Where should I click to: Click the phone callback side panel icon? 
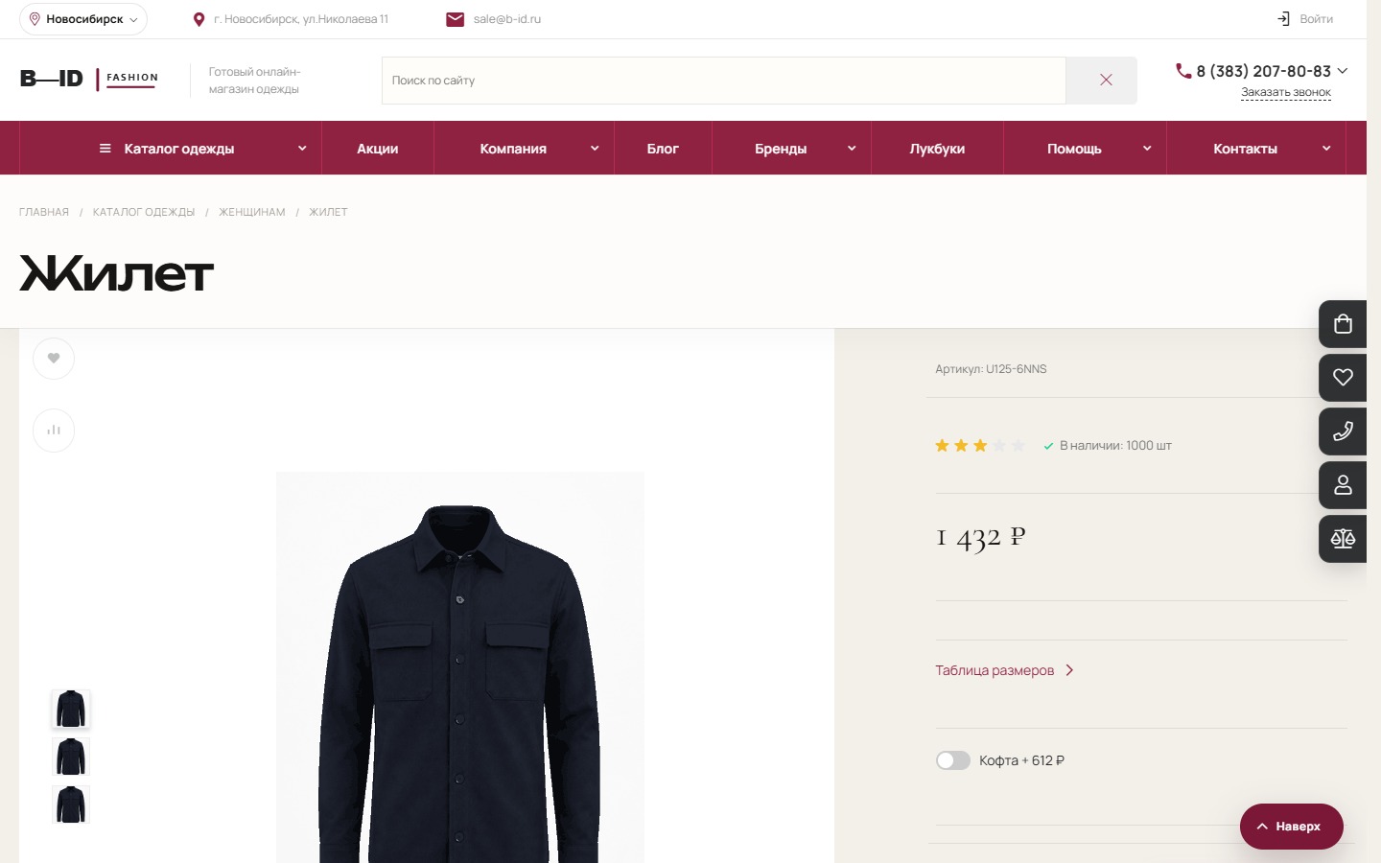1343,431
